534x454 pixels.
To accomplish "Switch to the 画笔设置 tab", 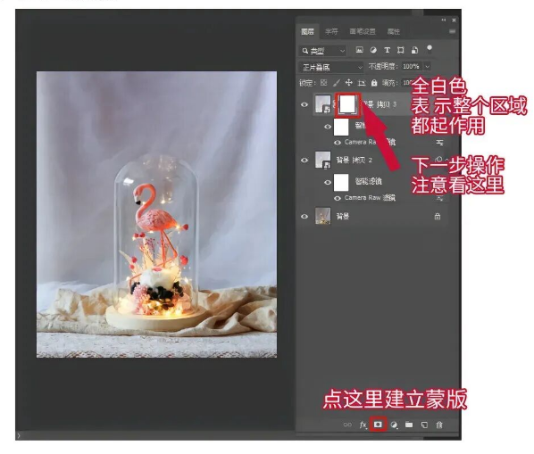I will click(x=363, y=31).
